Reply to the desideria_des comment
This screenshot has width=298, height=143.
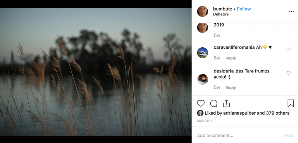point(230,88)
